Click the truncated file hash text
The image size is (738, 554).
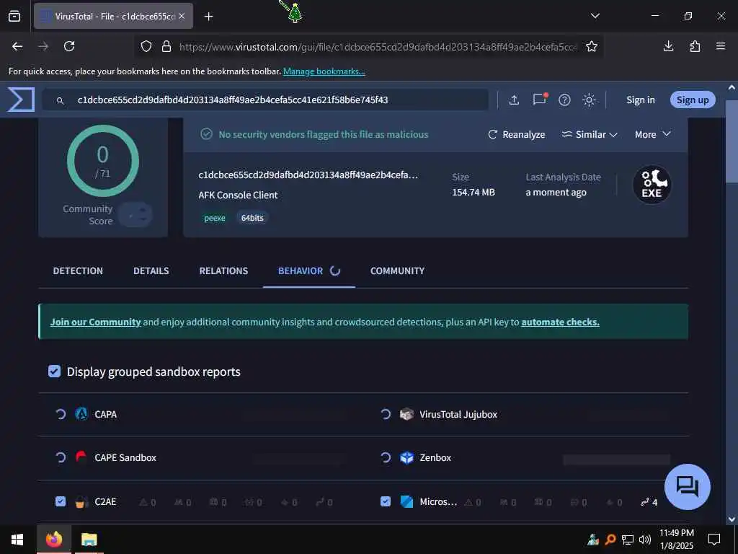coord(308,175)
